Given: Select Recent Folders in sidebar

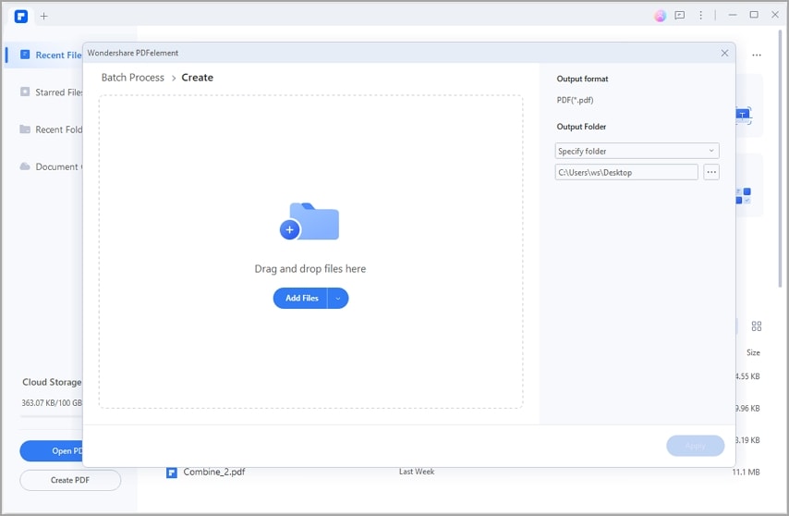Looking at the screenshot, I should click(x=51, y=129).
